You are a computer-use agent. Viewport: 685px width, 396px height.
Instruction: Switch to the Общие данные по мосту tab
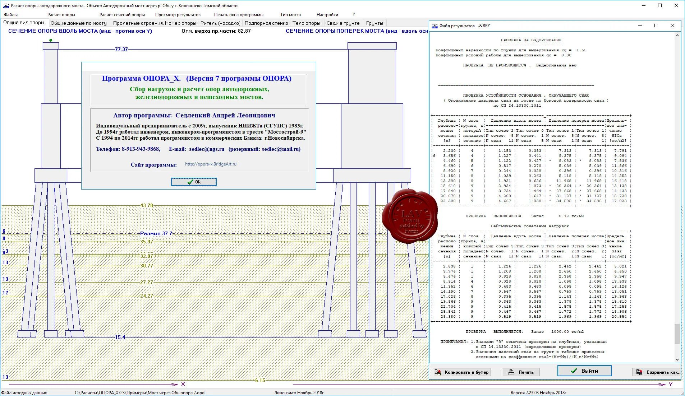(79, 23)
